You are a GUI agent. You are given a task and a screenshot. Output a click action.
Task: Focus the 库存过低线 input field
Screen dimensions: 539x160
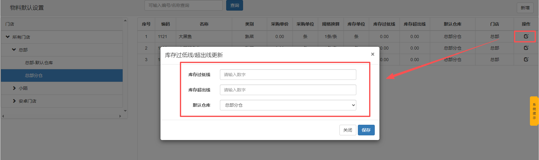tap(288, 75)
